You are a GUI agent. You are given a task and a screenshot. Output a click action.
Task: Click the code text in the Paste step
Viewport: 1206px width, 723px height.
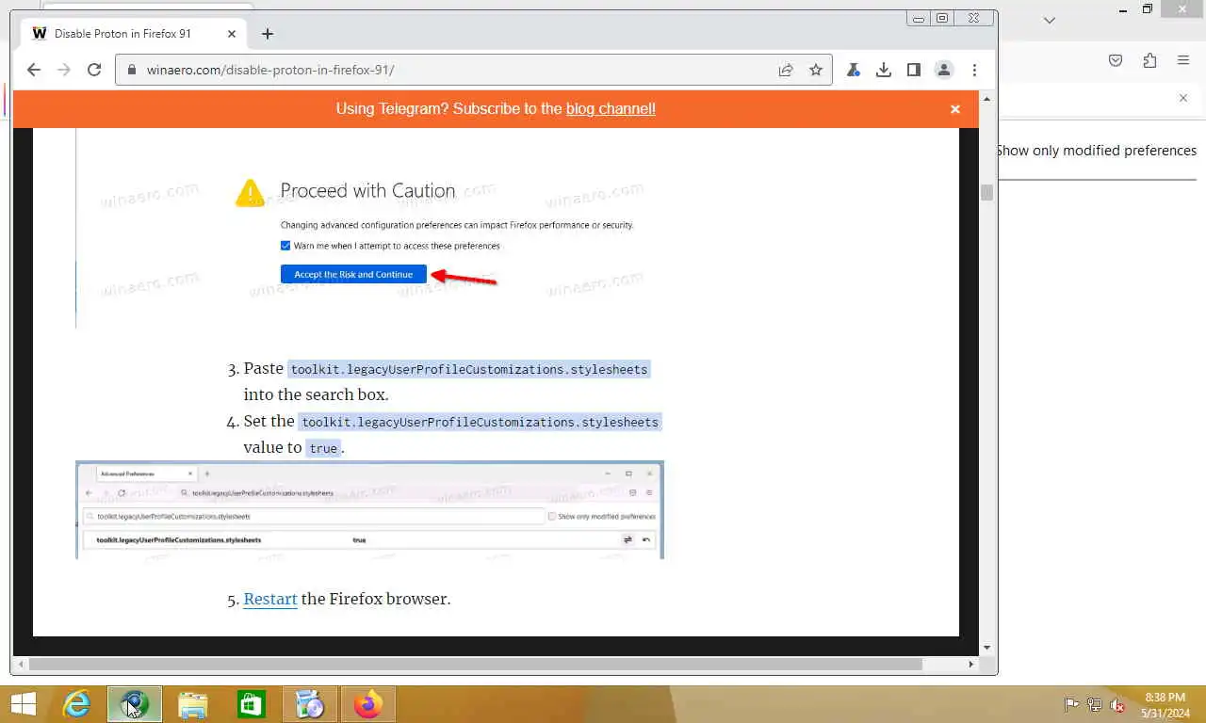469,369
